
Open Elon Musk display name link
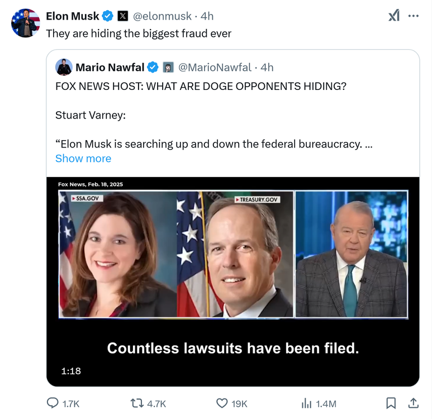[x=72, y=16]
